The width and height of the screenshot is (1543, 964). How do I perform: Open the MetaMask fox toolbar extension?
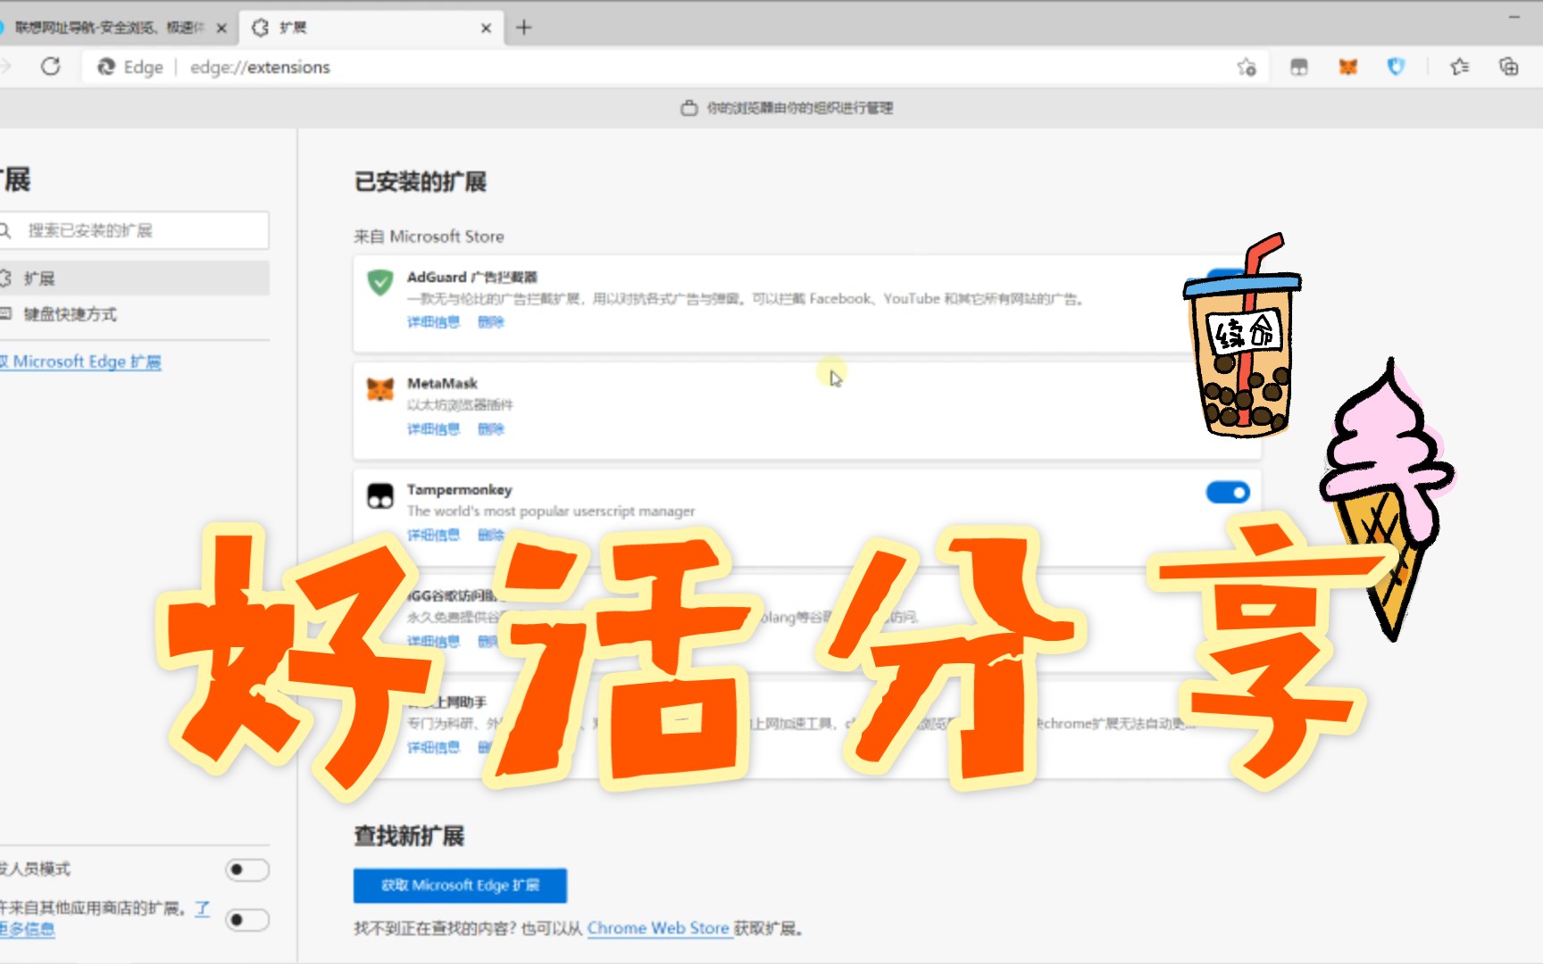coord(1347,67)
